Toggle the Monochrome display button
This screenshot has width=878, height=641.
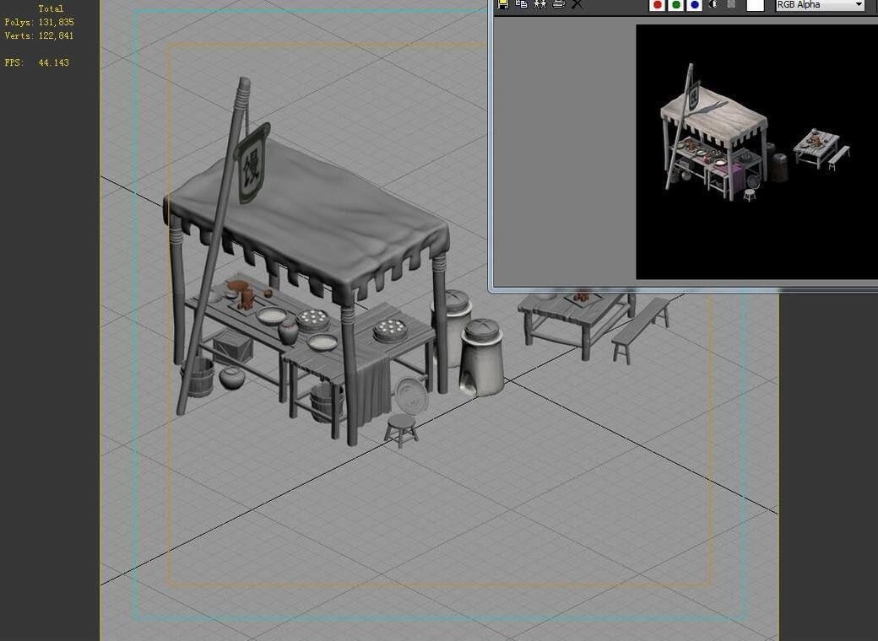tap(731, 4)
